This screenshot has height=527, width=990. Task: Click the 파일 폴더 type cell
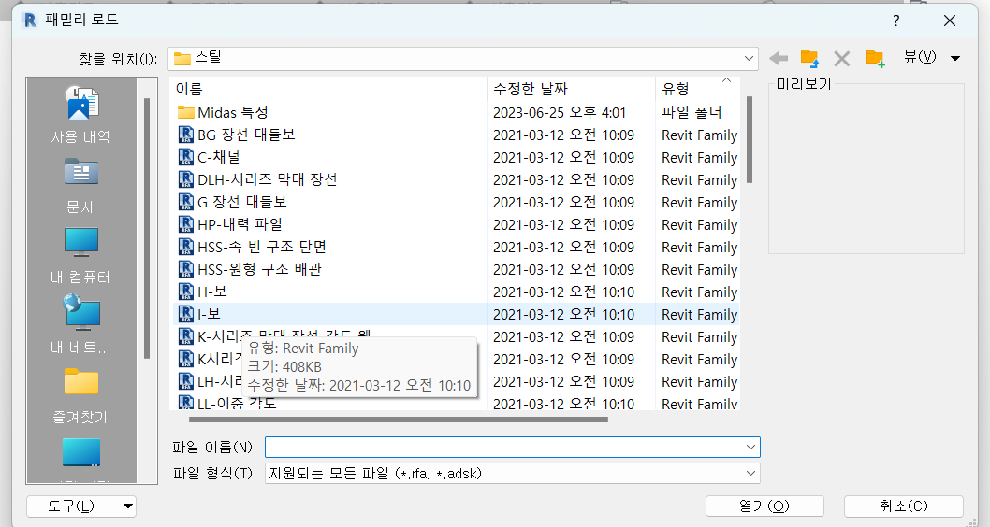pos(692,113)
